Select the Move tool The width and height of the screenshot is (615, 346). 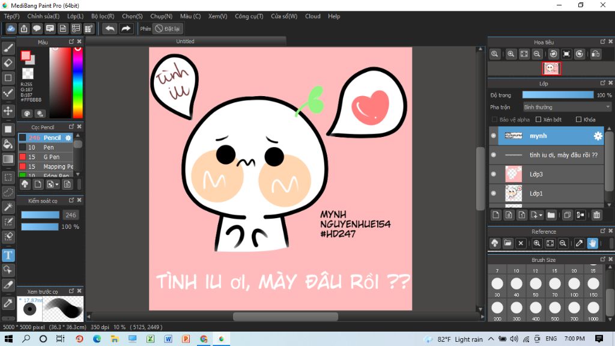click(8, 111)
